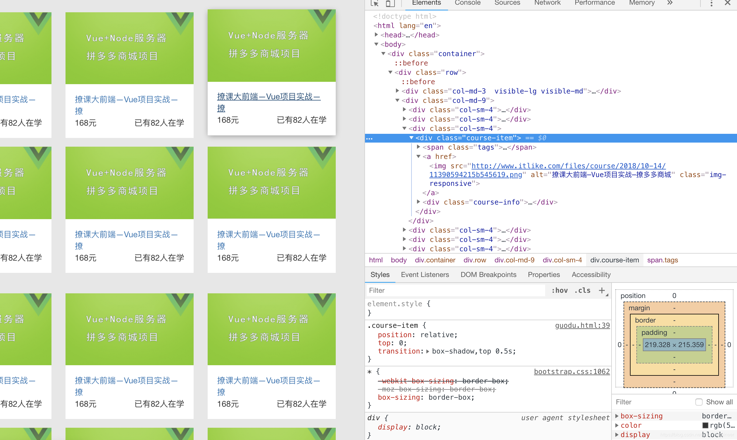Open guodu.html:39 source link
The width and height of the screenshot is (737, 440).
pyautogui.click(x=582, y=325)
